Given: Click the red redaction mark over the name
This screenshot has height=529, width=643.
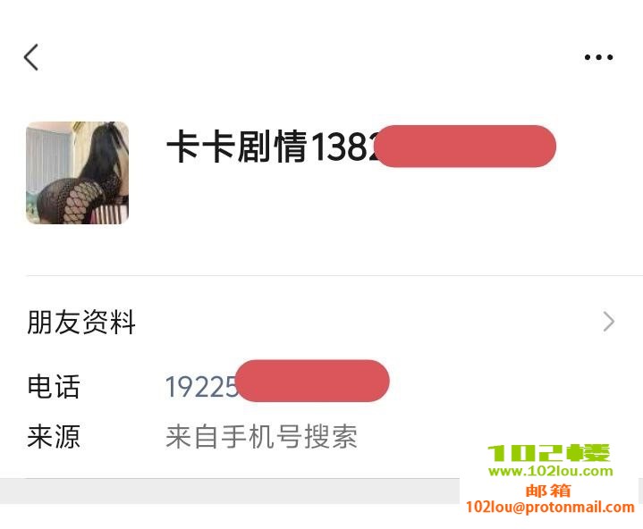Looking at the screenshot, I should [x=466, y=146].
